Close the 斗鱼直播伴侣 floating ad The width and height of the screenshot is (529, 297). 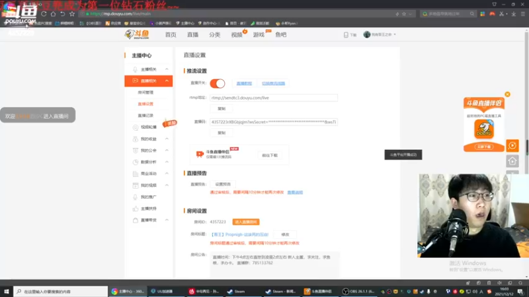pos(507,94)
